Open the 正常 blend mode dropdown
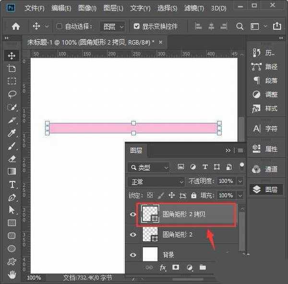 (156, 182)
